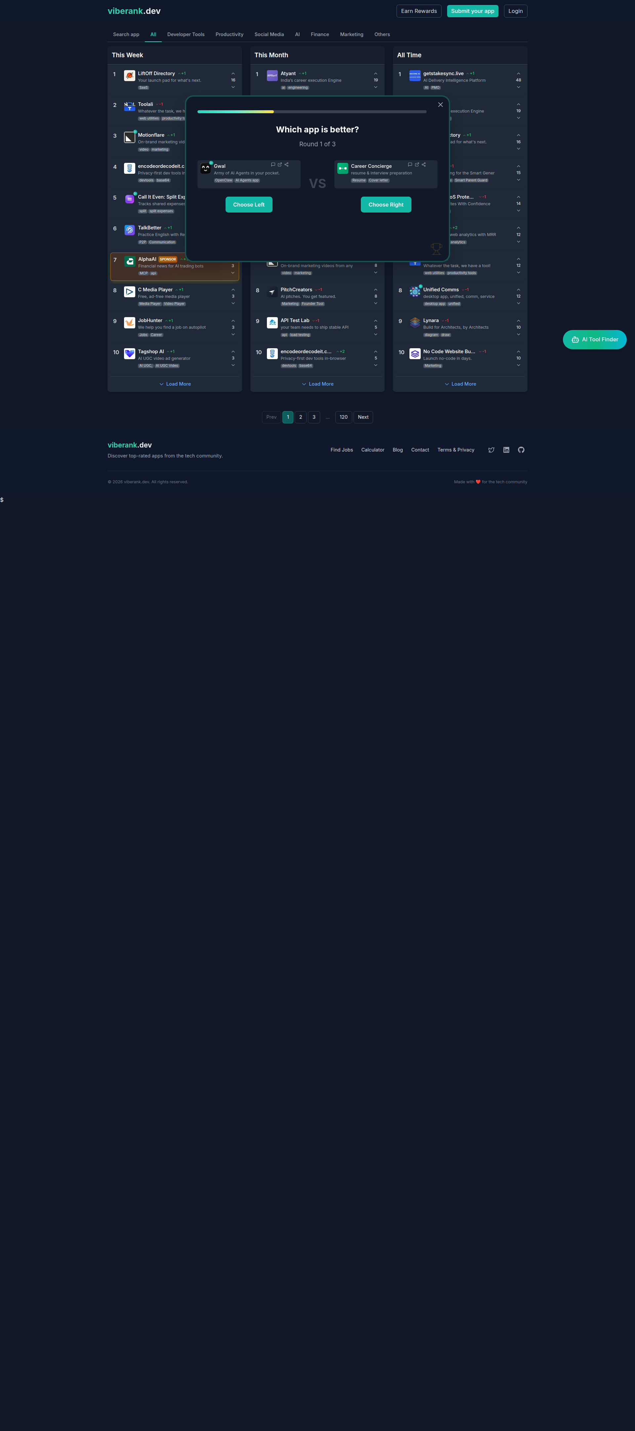Open comments for Career Concierge
Viewport: 635px width, 1431px height.
coord(410,165)
